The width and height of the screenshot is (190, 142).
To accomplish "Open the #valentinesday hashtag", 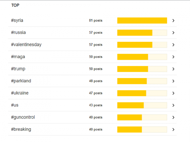I will 26,45.
